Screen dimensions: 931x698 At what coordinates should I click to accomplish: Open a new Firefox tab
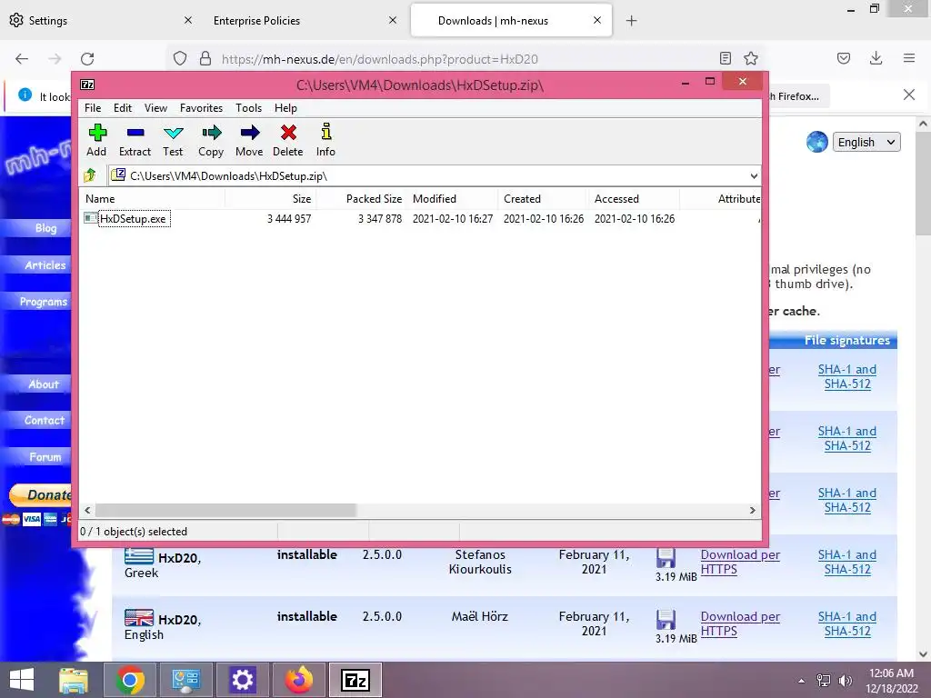coord(632,21)
